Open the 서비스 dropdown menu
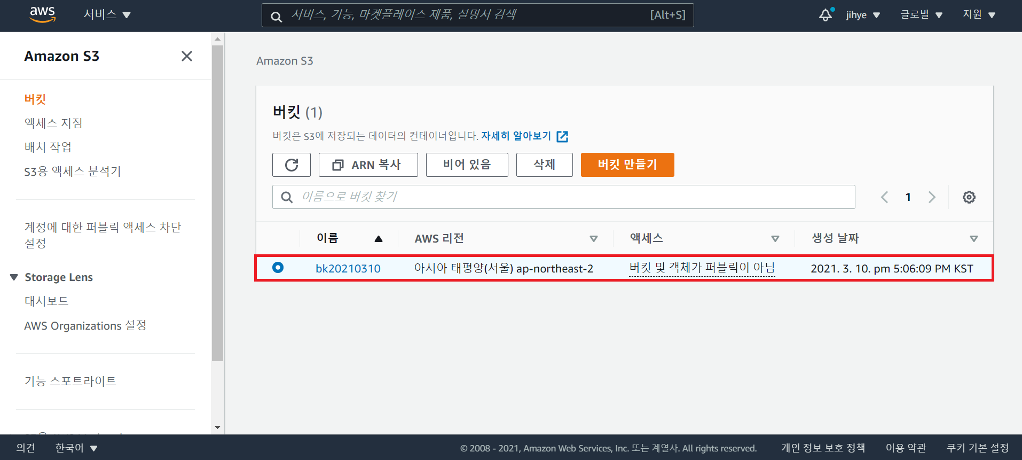This screenshot has width=1022, height=460. pyautogui.click(x=107, y=14)
